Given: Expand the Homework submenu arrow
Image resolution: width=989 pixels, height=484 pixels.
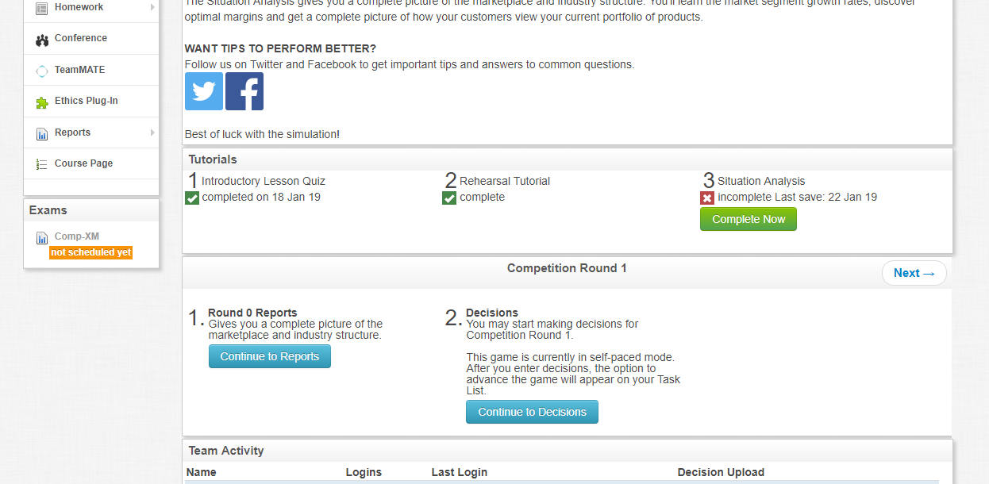Looking at the screenshot, I should (152, 7).
